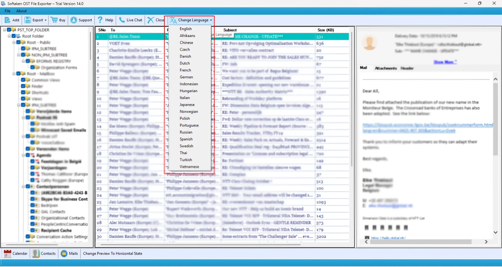The width and height of the screenshot is (502, 267).
Task: Click the Agenda calendar icon in tree
Action: point(33,155)
